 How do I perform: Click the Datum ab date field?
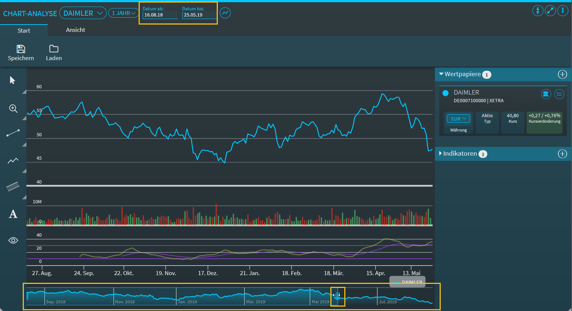pos(160,15)
